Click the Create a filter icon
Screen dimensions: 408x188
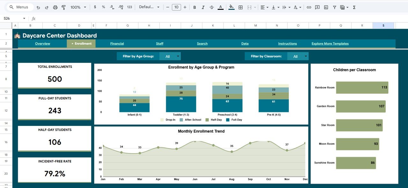tap(334, 7)
